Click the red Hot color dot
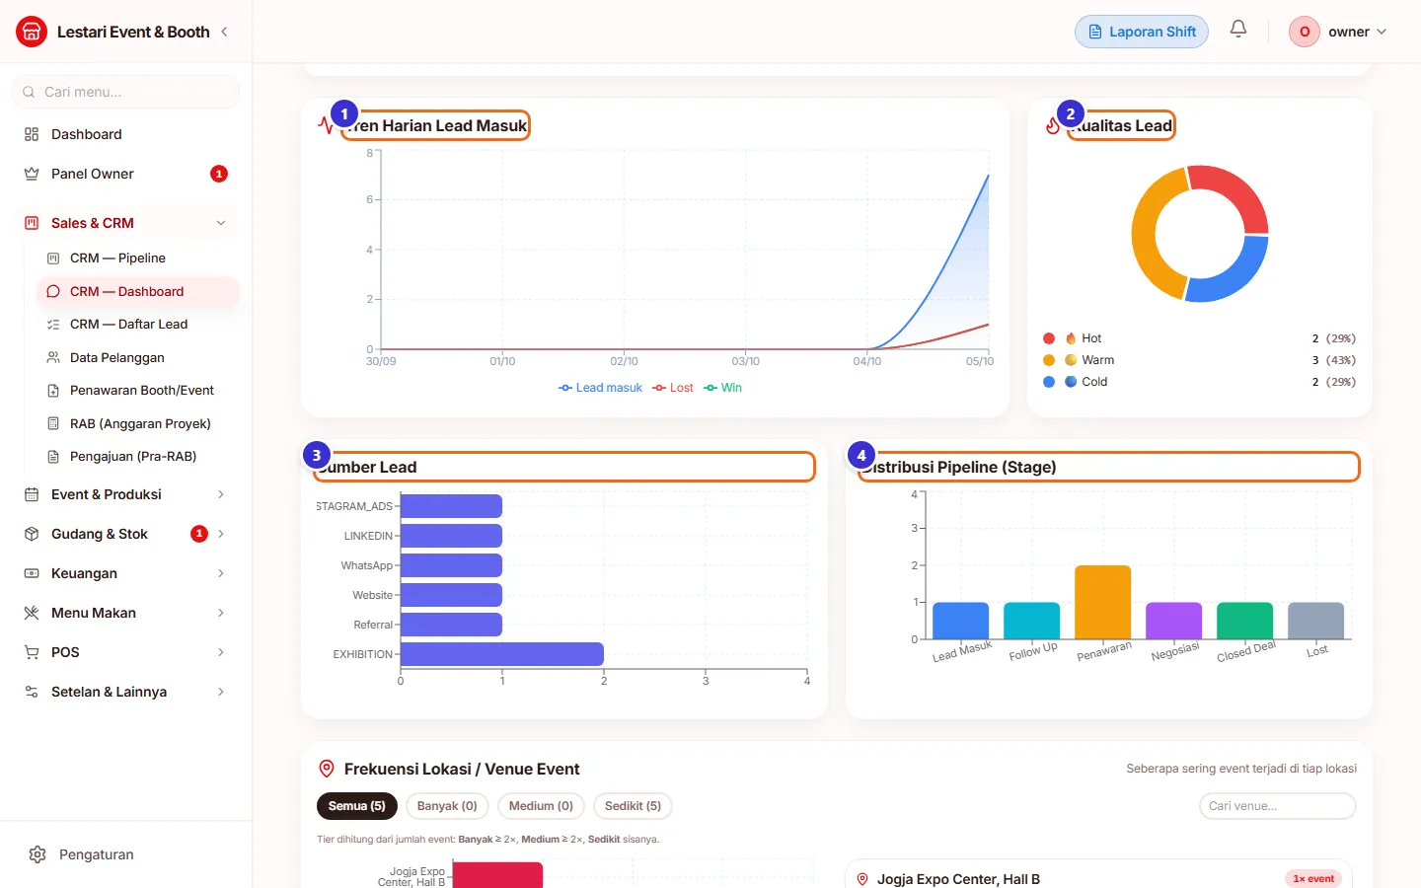 [x=1049, y=338]
